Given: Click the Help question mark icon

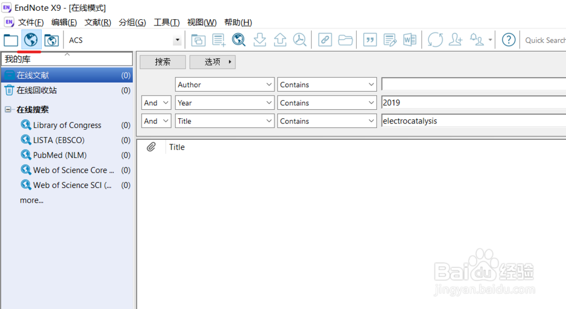Looking at the screenshot, I should coord(509,40).
